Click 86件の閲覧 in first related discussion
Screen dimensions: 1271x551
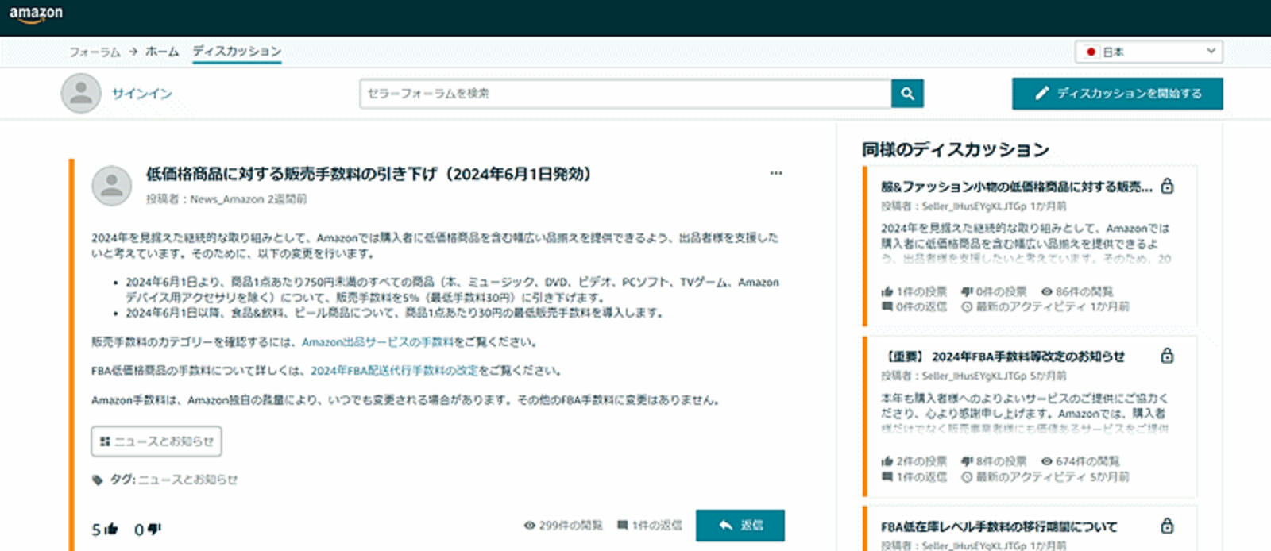(1077, 291)
